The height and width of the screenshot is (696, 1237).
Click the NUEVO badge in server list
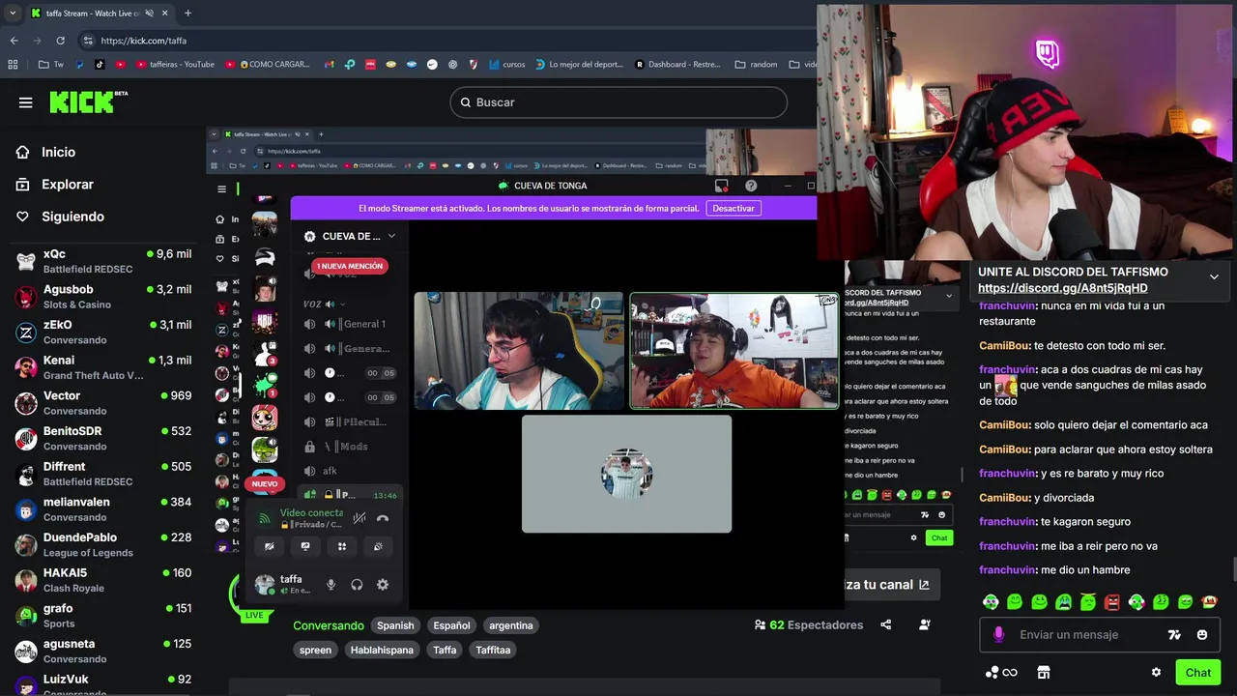click(x=265, y=483)
